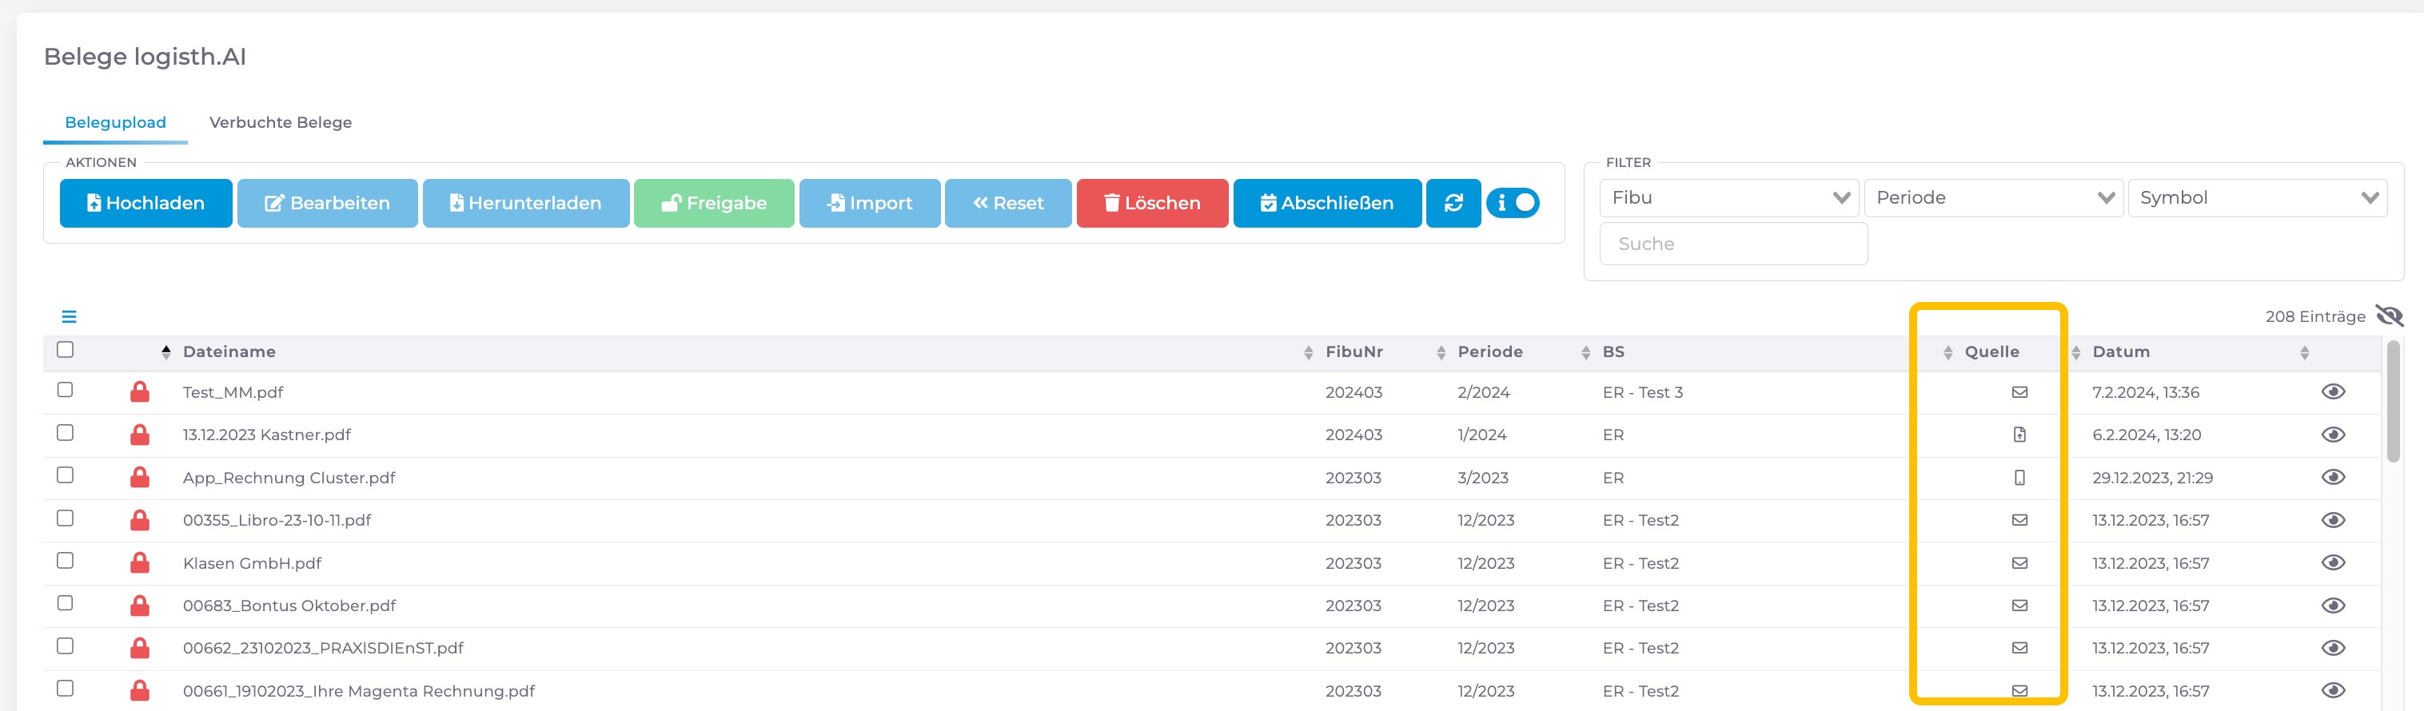Image resolution: width=2424 pixels, height=711 pixels.
Task: Tick the checkbox for 00662_23102023_PRAXISDIEnST.pdf
Action: point(65,646)
